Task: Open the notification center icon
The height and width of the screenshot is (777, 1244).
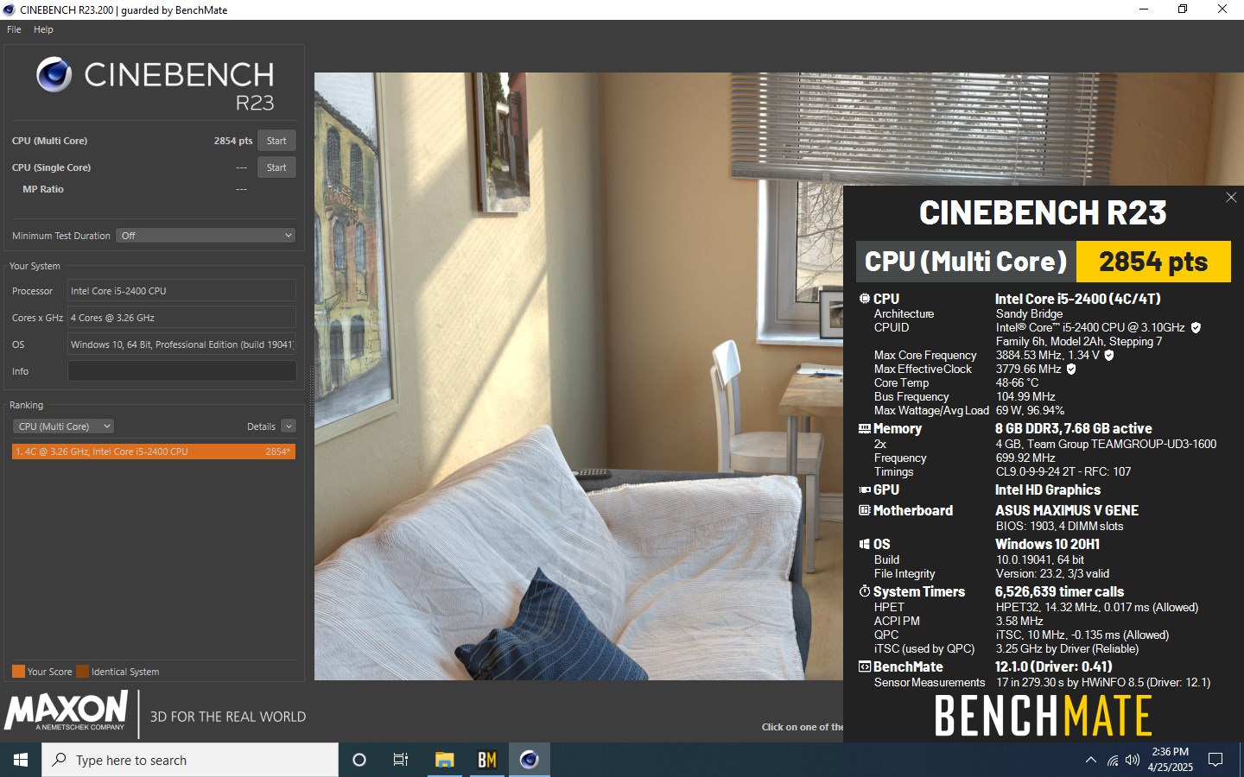Action: pos(1215,760)
